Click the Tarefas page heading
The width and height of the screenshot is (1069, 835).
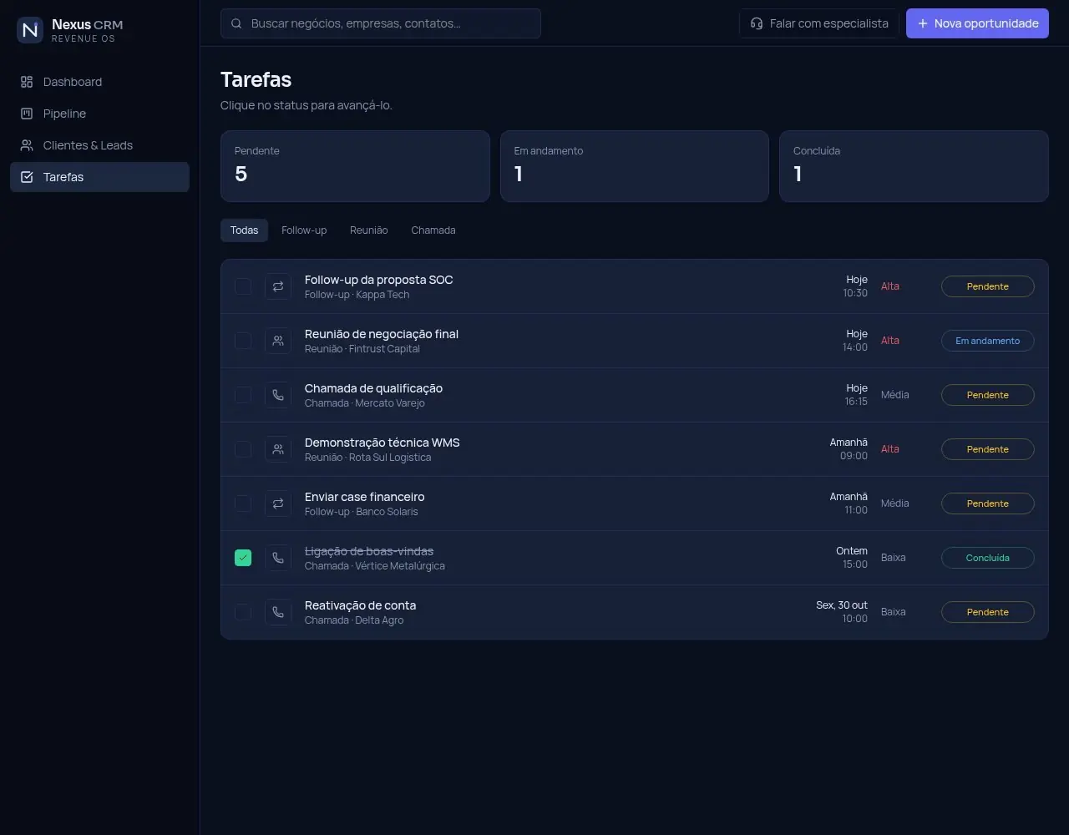tap(256, 80)
